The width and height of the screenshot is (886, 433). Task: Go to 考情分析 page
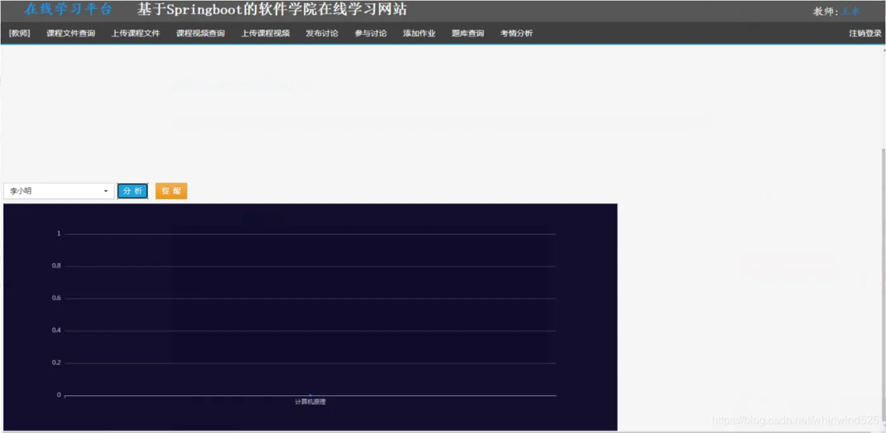click(x=516, y=34)
